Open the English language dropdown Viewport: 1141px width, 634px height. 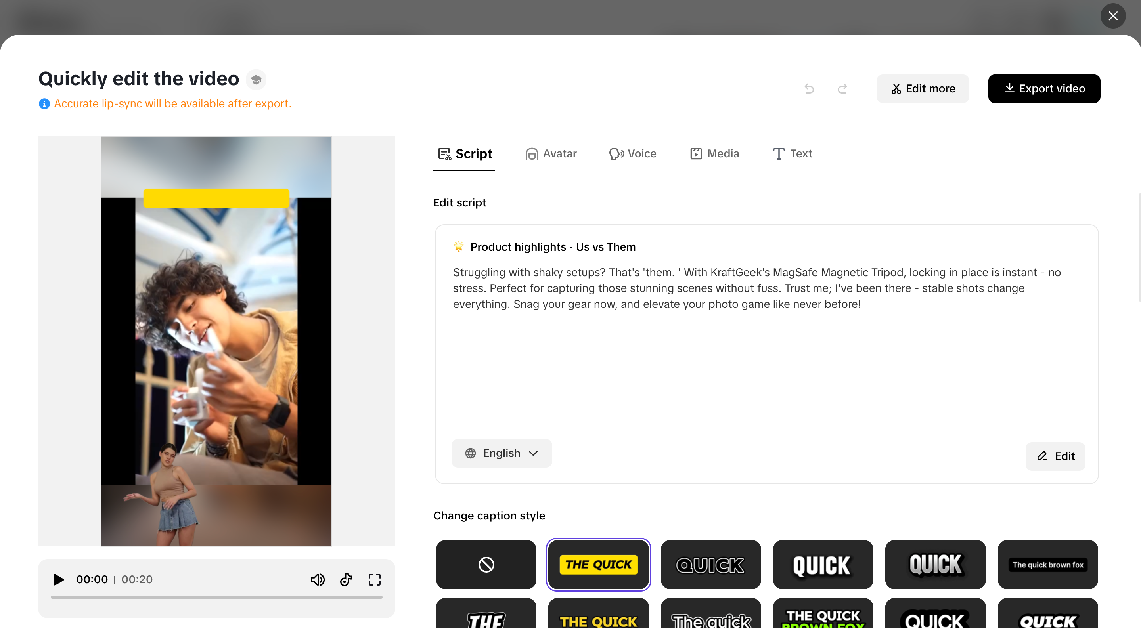pos(502,453)
